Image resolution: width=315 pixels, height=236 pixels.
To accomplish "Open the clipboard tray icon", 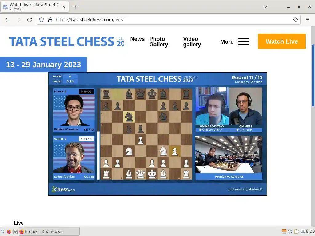I will pyautogui.click(x=297, y=231).
